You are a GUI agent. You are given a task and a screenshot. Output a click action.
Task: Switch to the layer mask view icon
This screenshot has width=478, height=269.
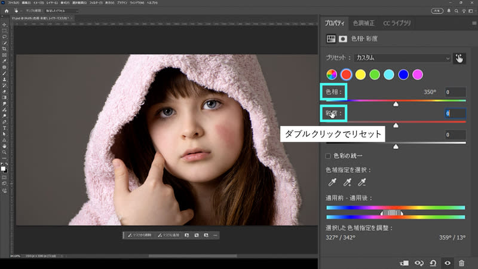343,39
